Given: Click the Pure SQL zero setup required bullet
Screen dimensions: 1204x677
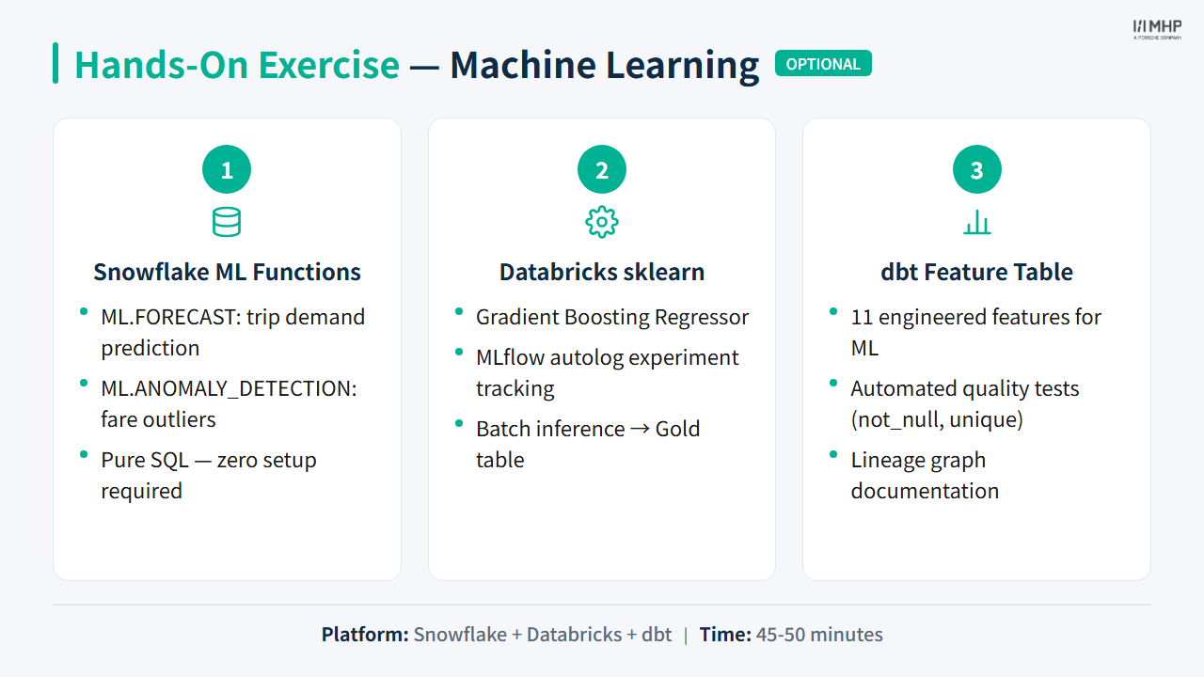Looking at the screenshot, I should pyautogui.click(x=209, y=476).
